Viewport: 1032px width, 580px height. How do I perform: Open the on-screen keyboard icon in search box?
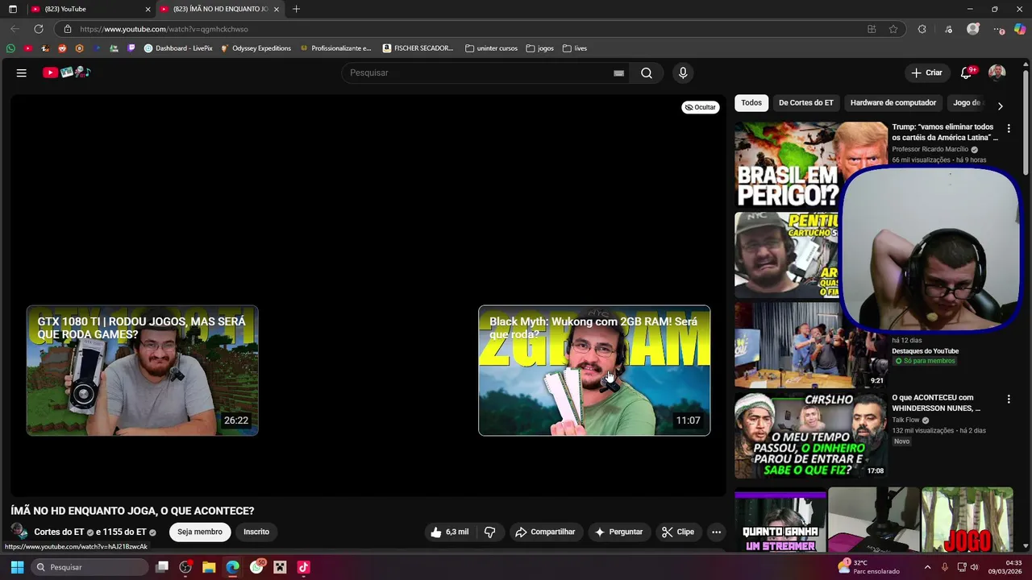618,72
